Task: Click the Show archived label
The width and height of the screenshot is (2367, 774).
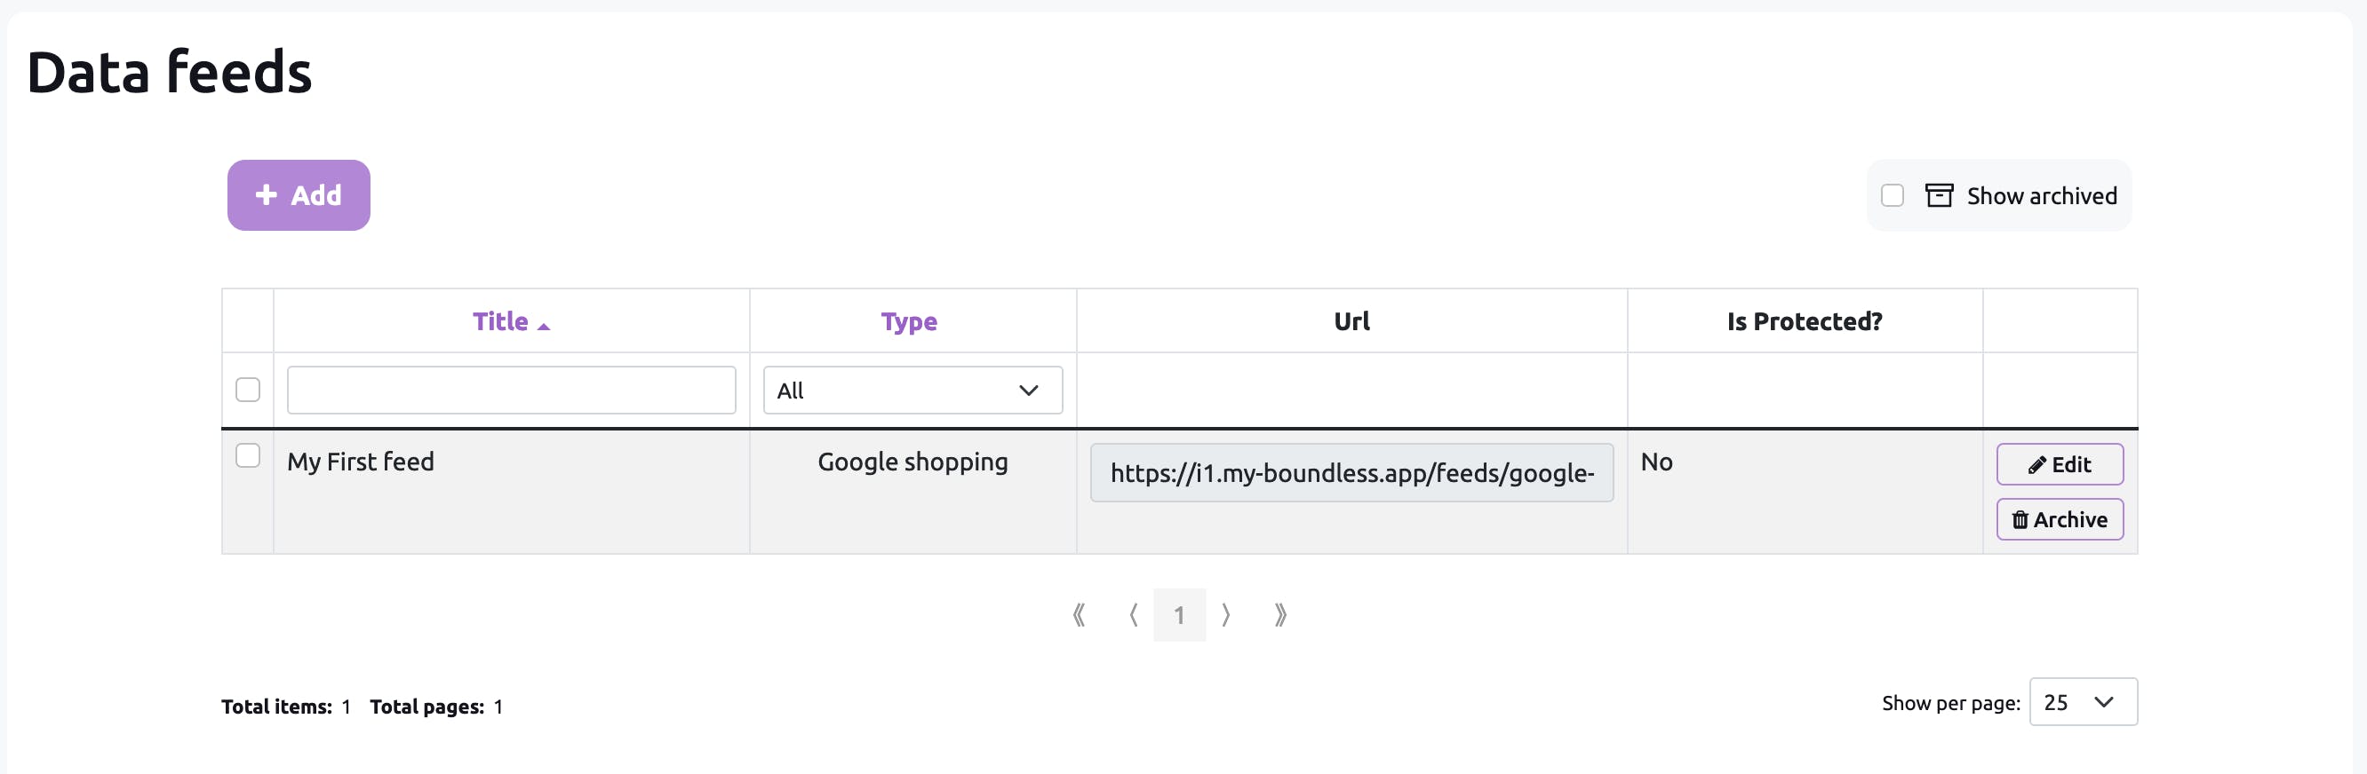Action: pyautogui.click(x=2042, y=195)
